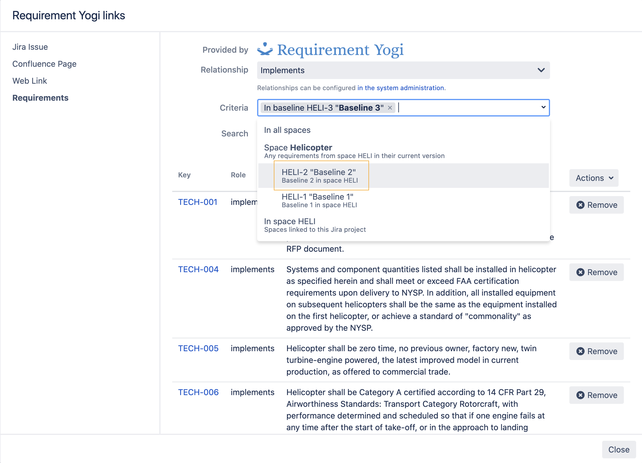Expand the Relationship Implements dropdown
The height and width of the screenshot is (463, 642).
click(403, 70)
